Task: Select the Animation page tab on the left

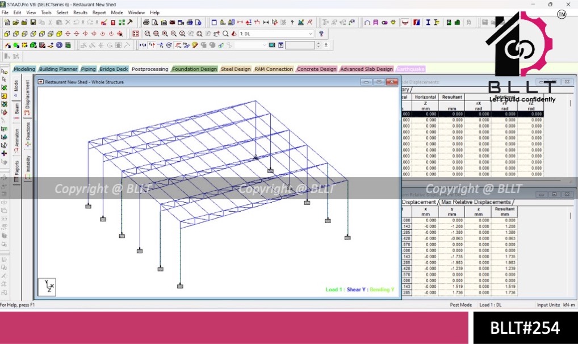Action: pyautogui.click(x=16, y=140)
